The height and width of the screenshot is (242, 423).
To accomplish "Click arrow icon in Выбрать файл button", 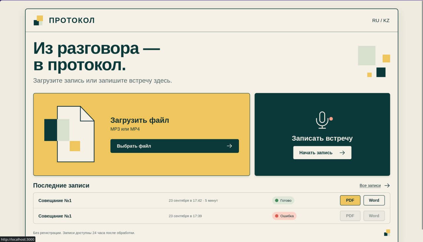I will pos(229,146).
